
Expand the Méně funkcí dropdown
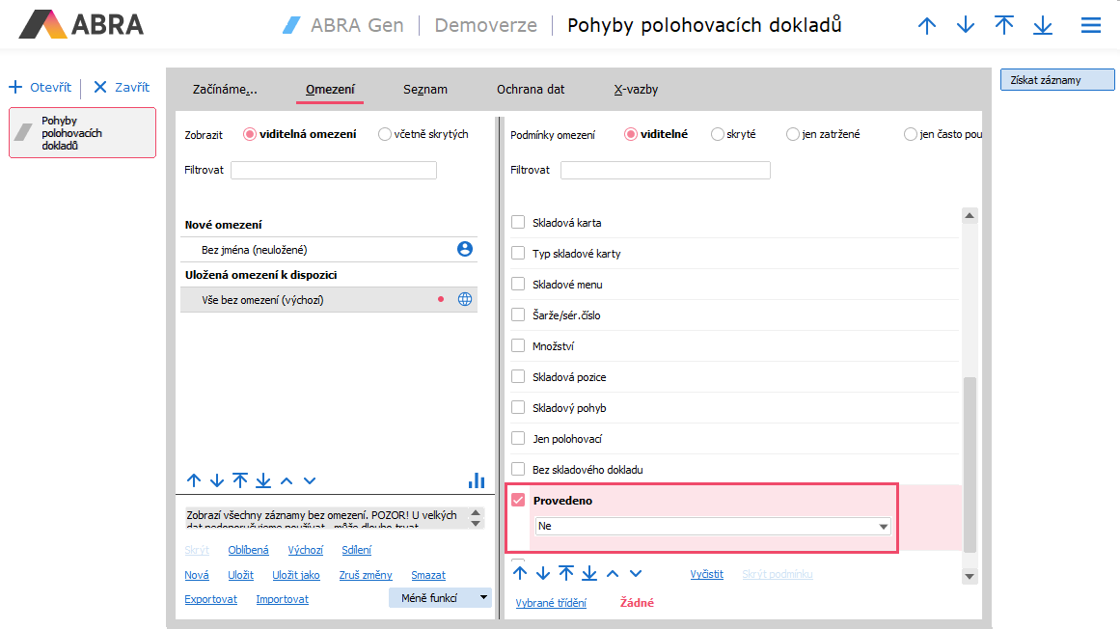[483, 598]
